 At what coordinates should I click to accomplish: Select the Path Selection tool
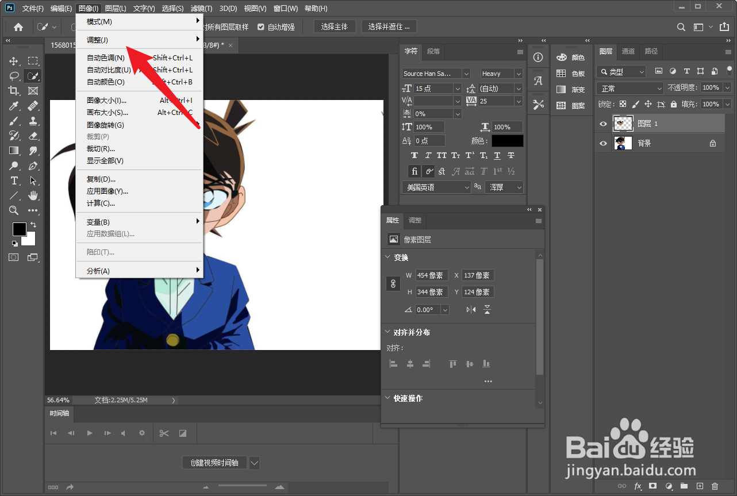click(33, 180)
